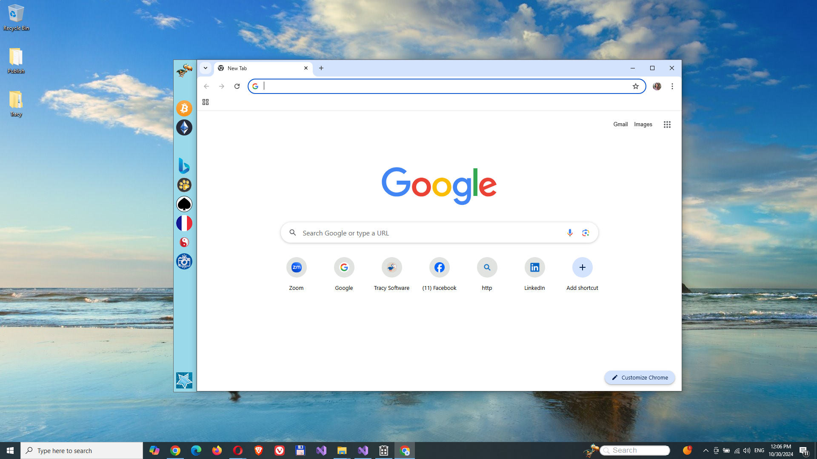Viewport: 817px width, 459px height.
Task: Select the French flag sidebar icon
Action: click(x=184, y=223)
